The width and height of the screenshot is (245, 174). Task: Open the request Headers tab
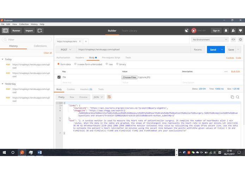pyautogui.click(x=80, y=57)
